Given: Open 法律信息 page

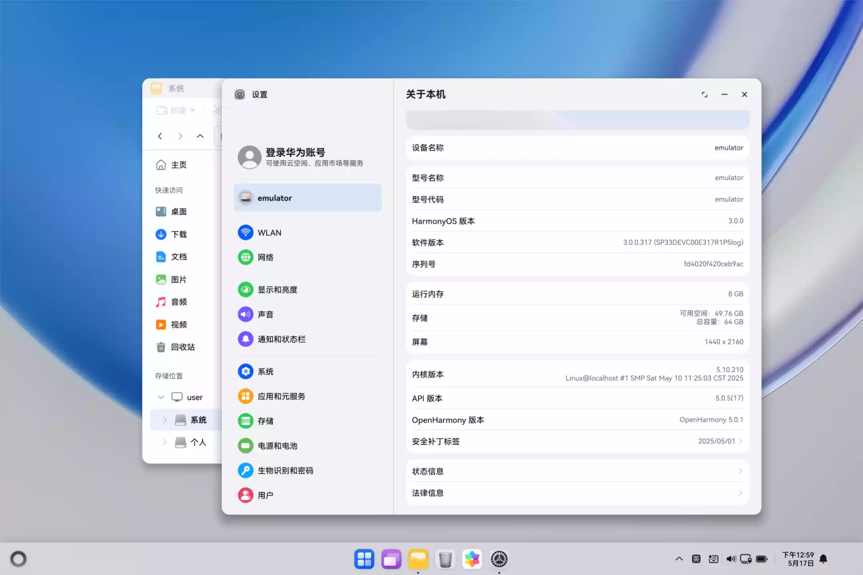Looking at the screenshot, I should coord(577,493).
